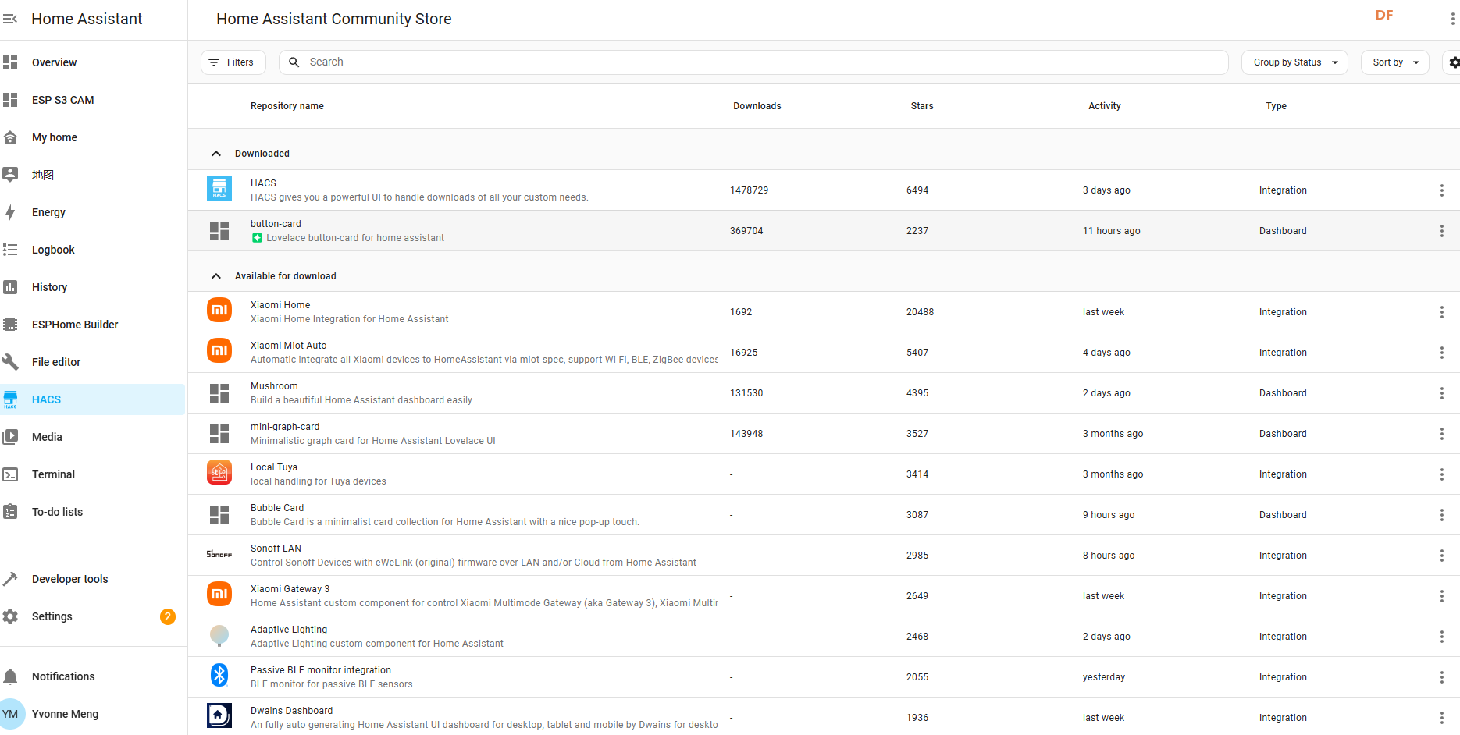Viewport: 1460px width, 735px height.
Task: Click the To-do lists clipboard icon
Action: pyautogui.click(x=10, y=512)
